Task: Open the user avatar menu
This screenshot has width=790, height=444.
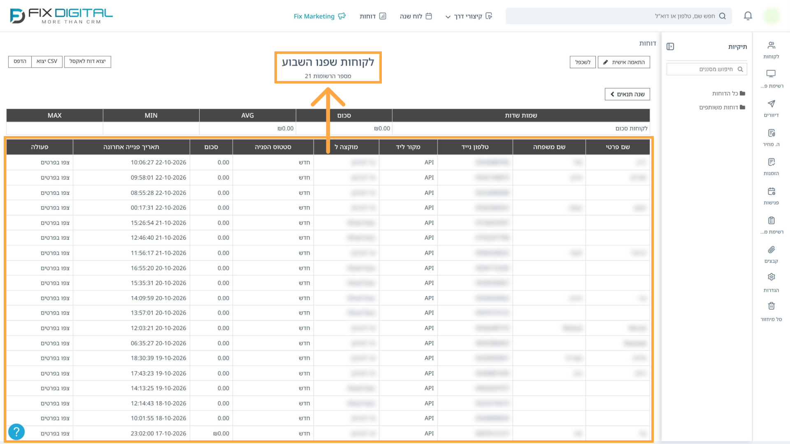Action: click(771, 16)
